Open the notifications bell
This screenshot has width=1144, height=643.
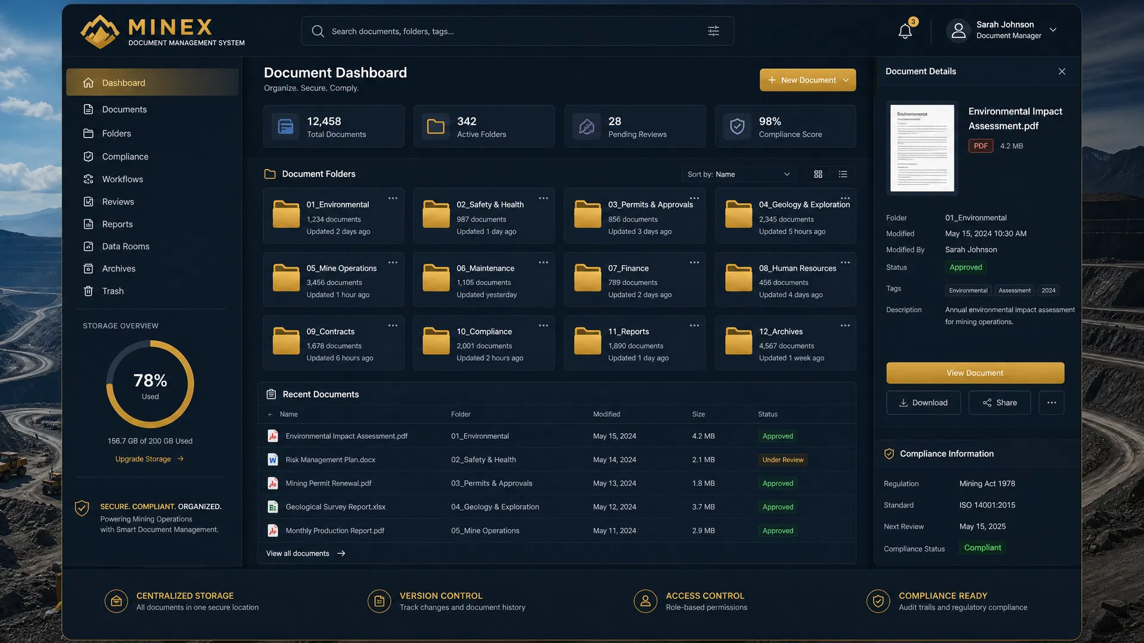click(x=905, y=31)
